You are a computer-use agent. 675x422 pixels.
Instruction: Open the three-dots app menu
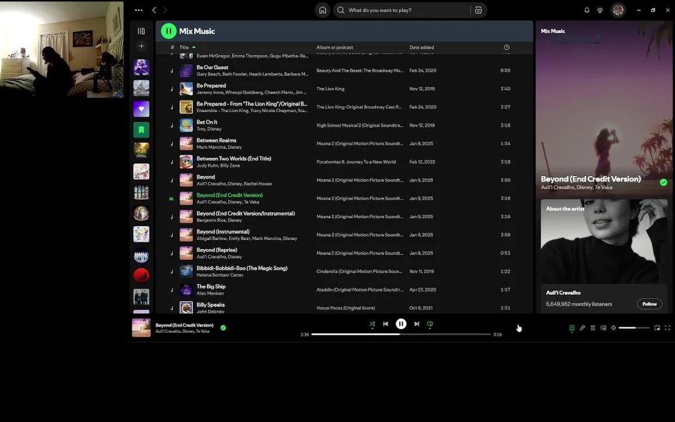[139, 10]
